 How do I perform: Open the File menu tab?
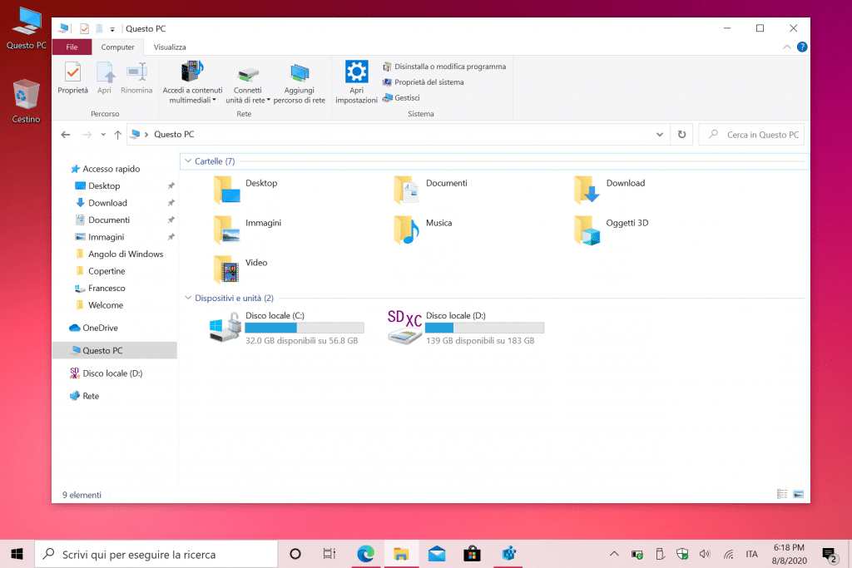click(72, 47)
